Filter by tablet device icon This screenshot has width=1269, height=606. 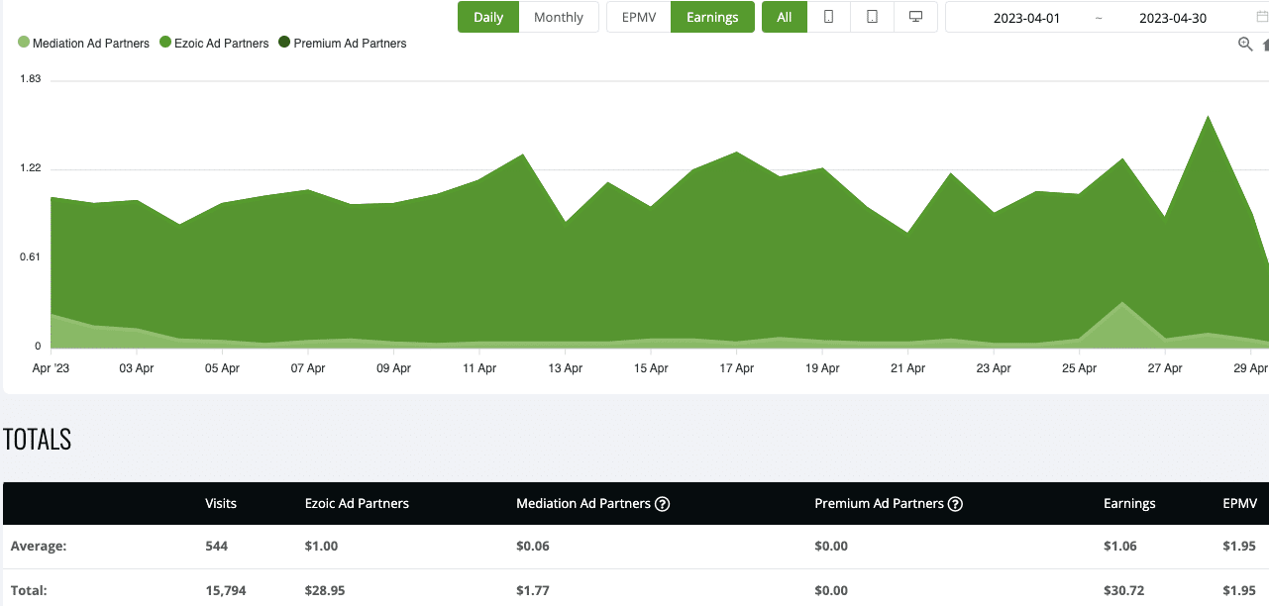[872, 17]
